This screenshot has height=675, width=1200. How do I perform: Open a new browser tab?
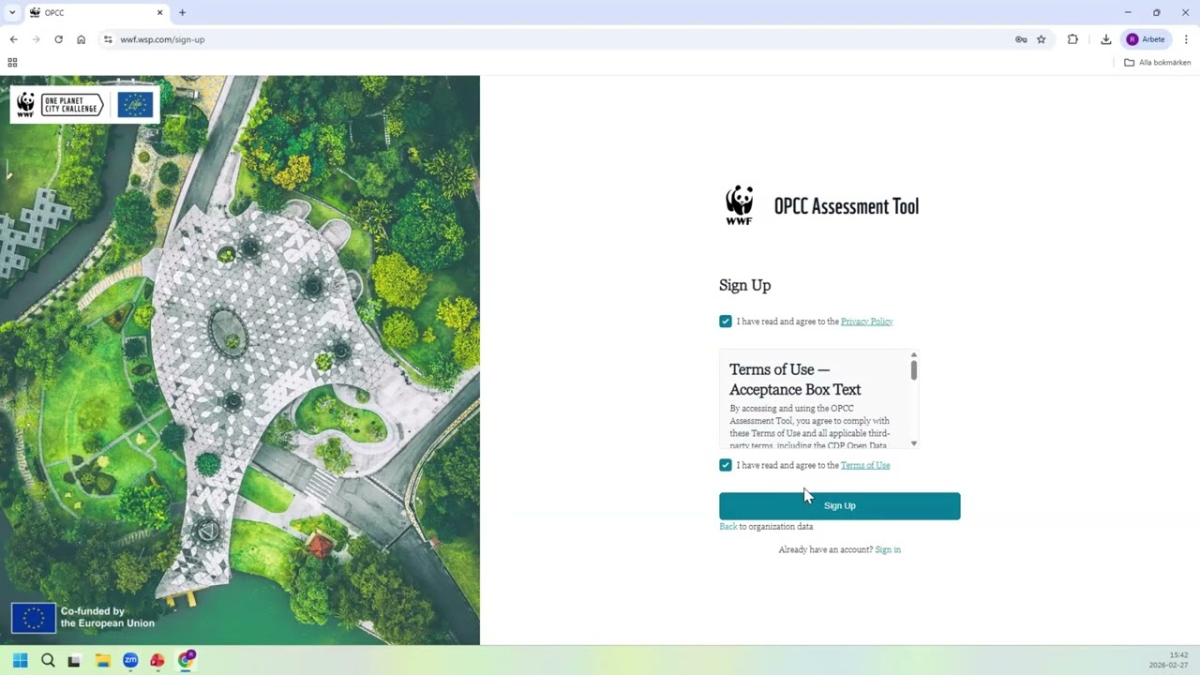(x=182, y=12)
